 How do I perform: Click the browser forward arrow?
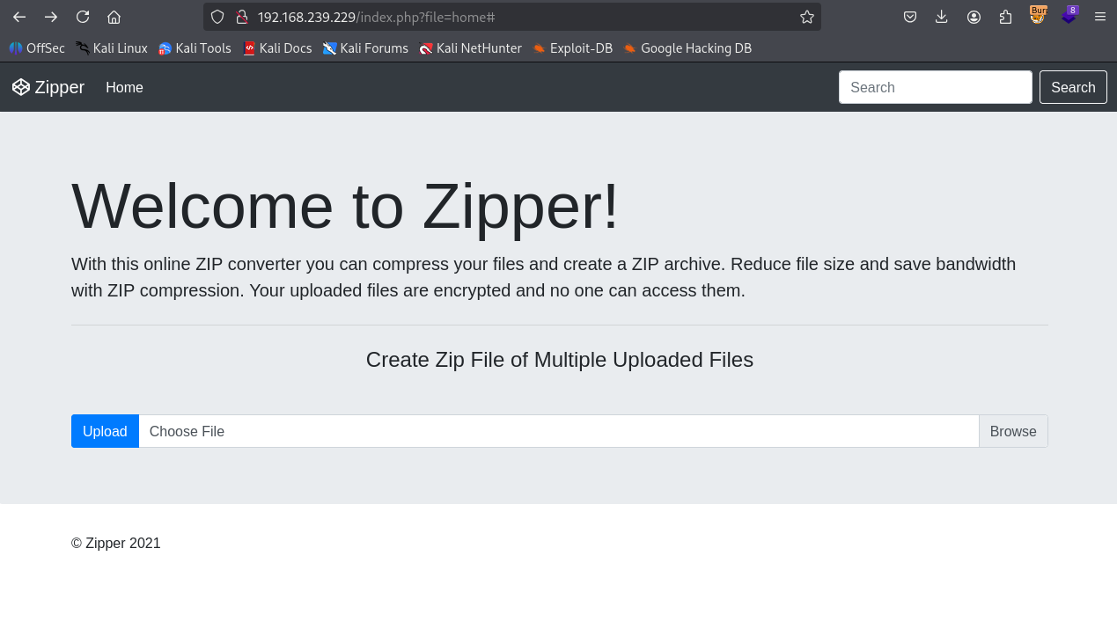click(x=51, y=17)
